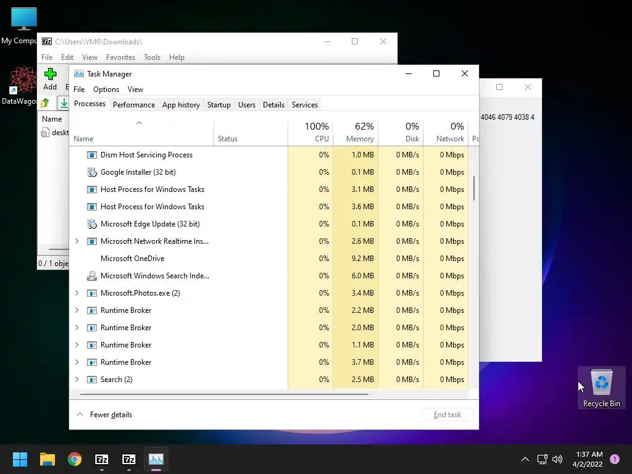
Task: Switch to the second 7-Zip taskbar item
Action: 128,459
